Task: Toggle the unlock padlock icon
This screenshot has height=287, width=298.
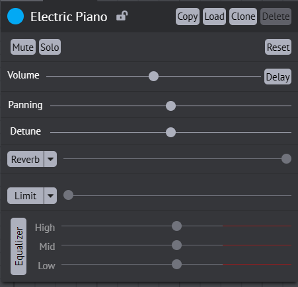Action: click(x=122, y=16)
